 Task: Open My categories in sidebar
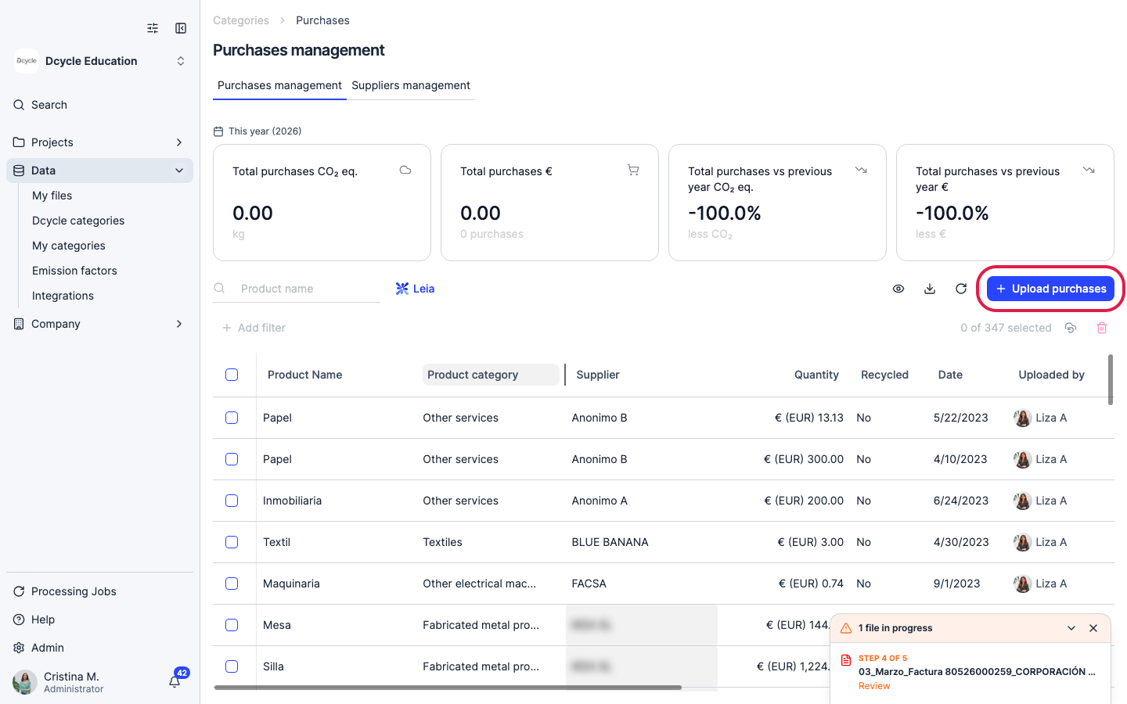(69, 246)
